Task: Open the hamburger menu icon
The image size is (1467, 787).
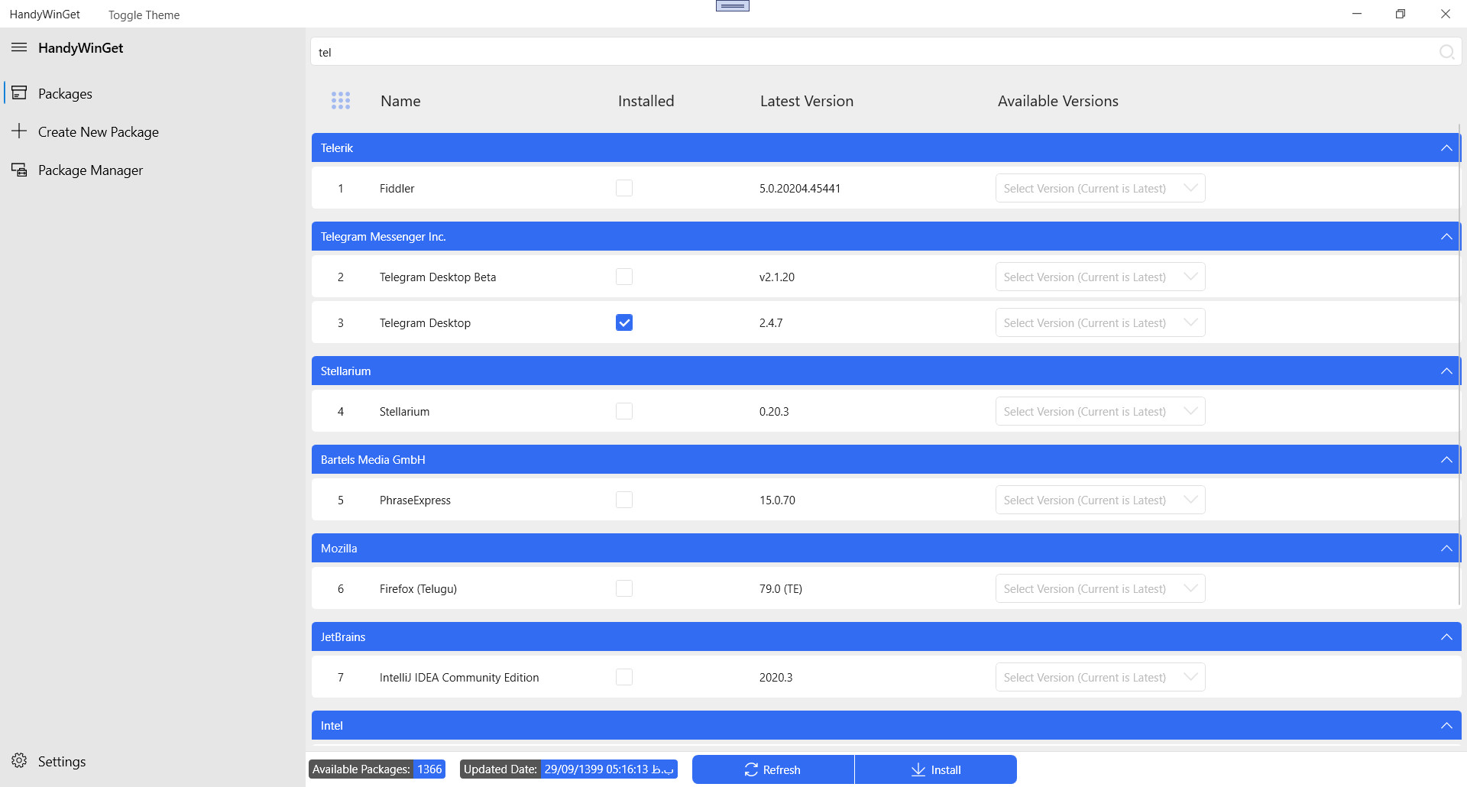Action: [19, 47]
